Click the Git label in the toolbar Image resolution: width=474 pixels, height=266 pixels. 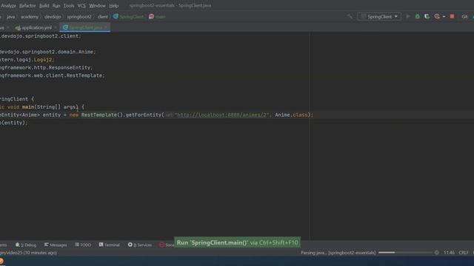[x=464, y=17]
